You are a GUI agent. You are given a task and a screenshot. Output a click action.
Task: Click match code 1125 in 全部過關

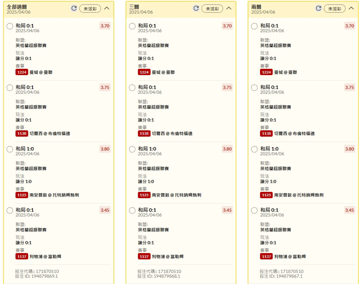tap(22, 195)
